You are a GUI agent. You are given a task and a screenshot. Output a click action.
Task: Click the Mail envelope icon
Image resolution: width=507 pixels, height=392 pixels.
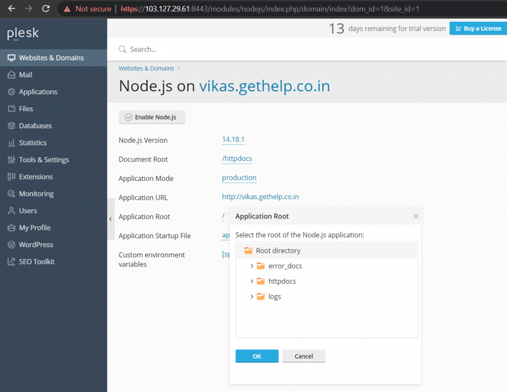pyautogui.click(x=11, y=75)
